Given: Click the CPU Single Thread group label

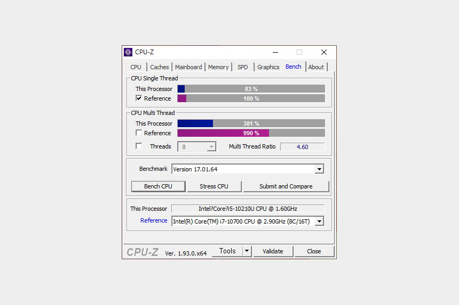Looking at the screenshot, I should tap(154, 78).
